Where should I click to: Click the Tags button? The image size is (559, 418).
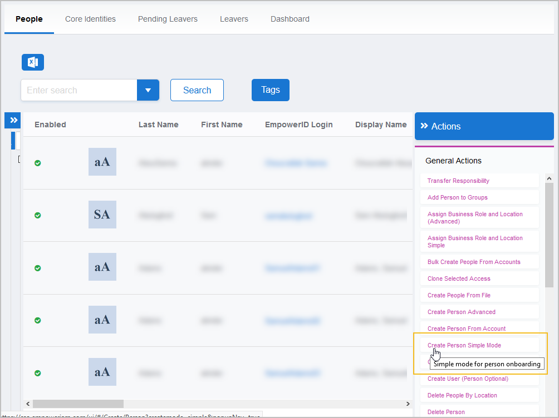(270, 90)
